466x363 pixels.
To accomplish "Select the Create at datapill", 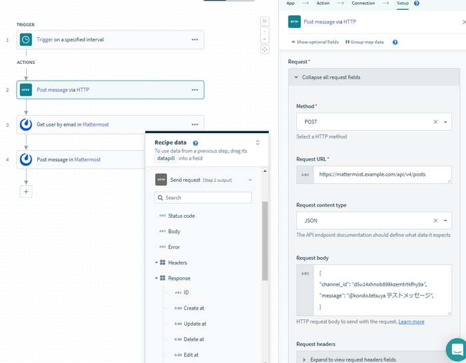I will 189,308.
